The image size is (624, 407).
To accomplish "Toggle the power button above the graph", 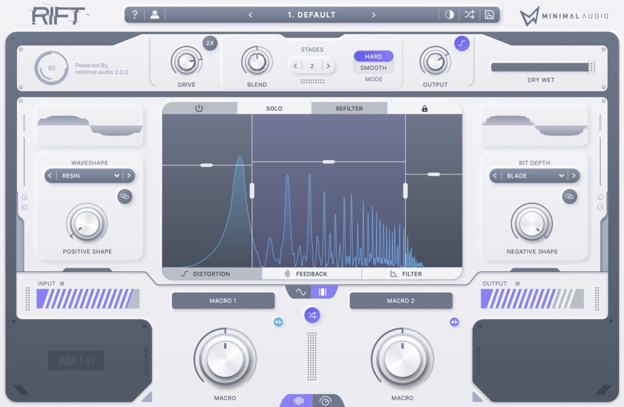I will (x=198, y=107).
